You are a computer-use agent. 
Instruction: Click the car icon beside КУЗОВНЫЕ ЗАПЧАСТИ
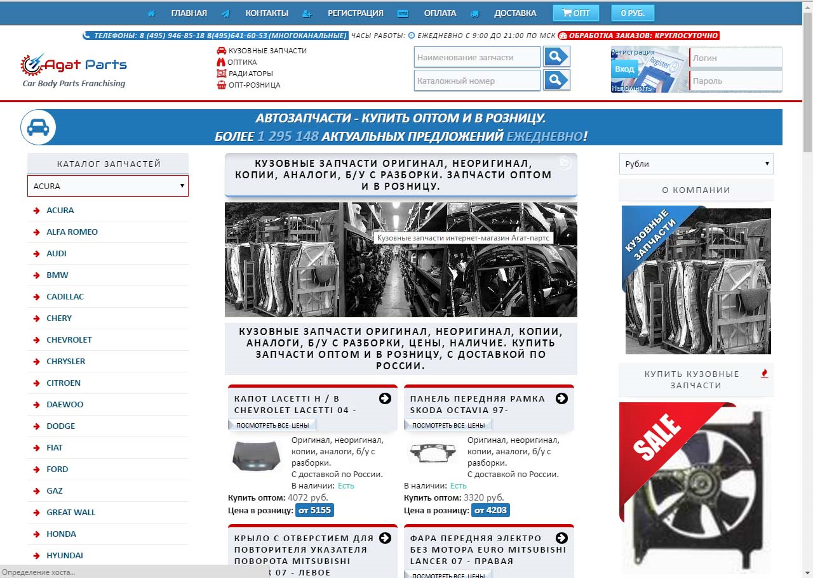[221, 50]
